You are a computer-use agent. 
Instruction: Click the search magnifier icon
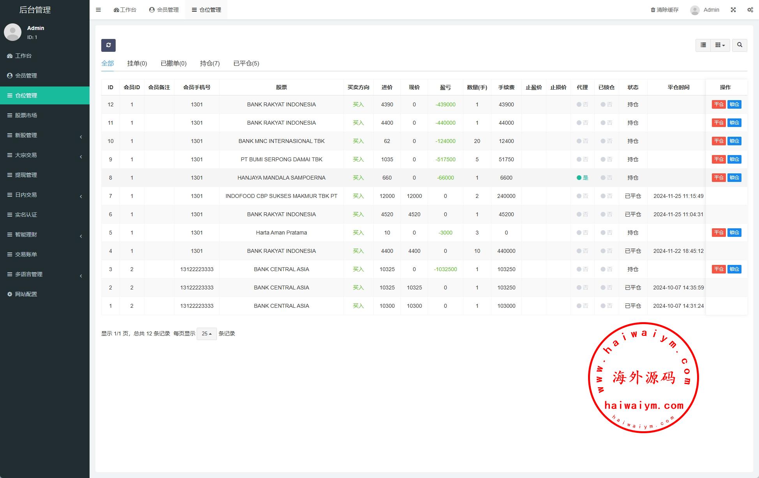(x=740, y=45)
